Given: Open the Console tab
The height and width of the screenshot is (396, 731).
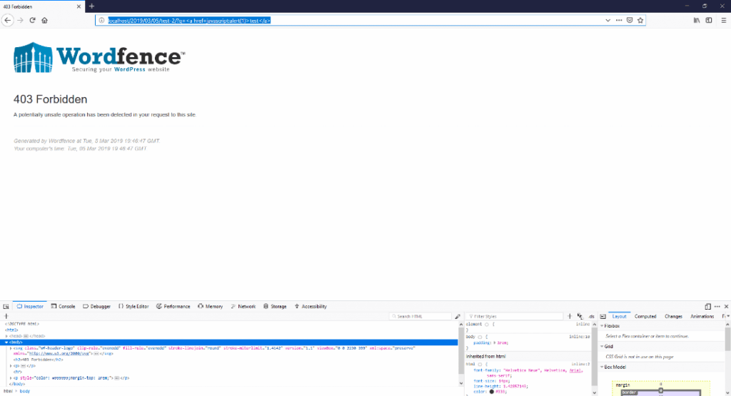Looking at the screenshot, I should click(63, 307).
